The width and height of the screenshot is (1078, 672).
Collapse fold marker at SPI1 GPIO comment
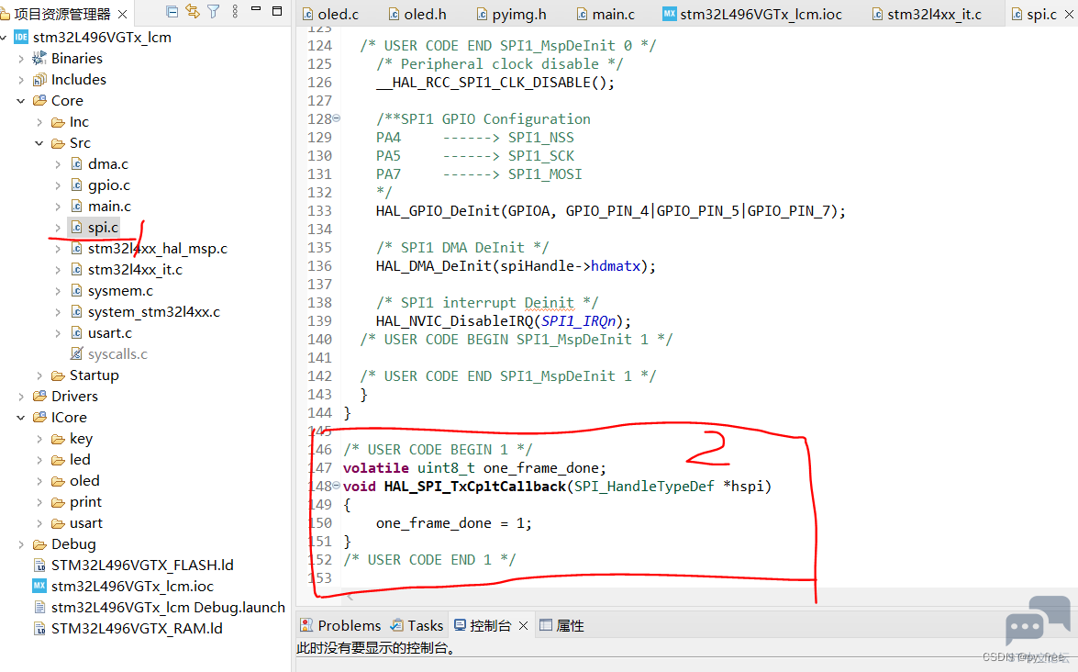pyautogui.click(x=336, y=118)
